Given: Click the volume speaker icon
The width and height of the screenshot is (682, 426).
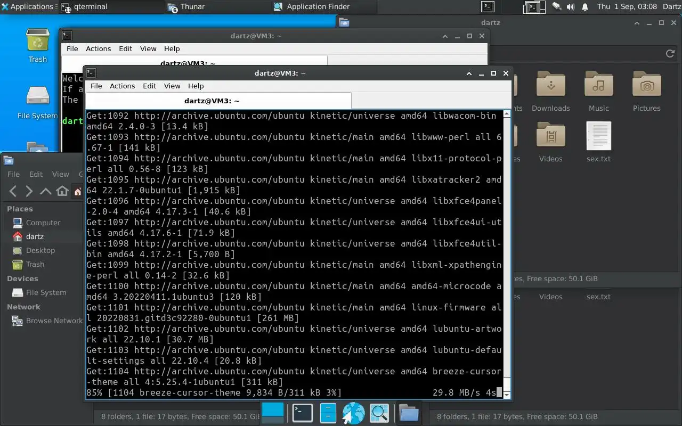Looking at the screenshot, I should 571,7.
